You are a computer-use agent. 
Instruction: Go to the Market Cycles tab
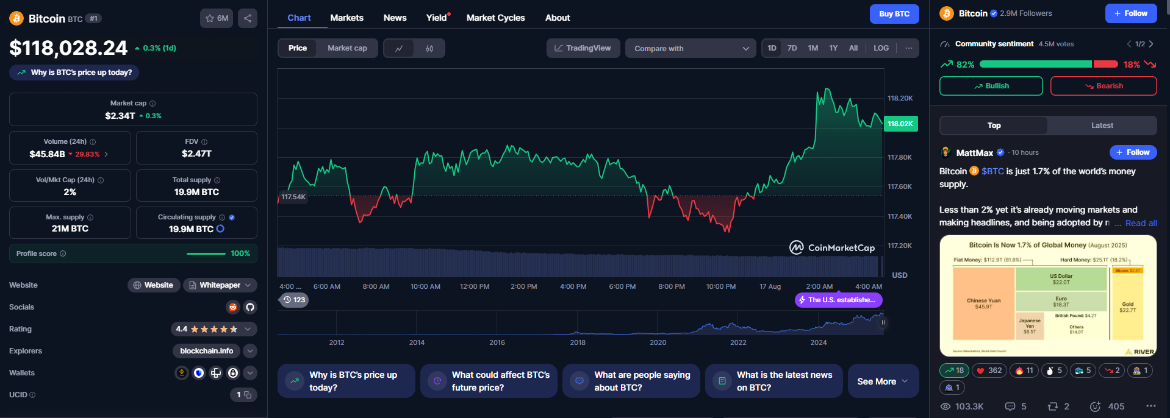point(496,18)
